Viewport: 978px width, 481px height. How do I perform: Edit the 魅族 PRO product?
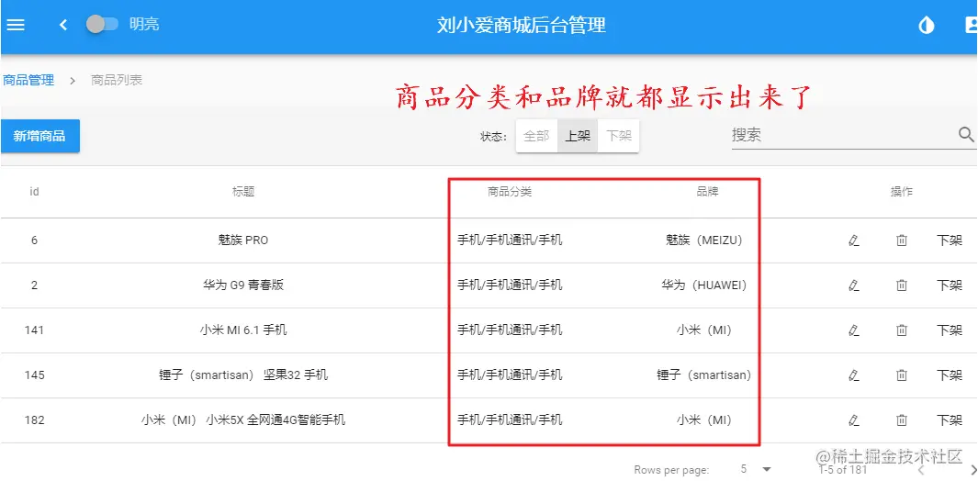pyautogui.click(x=854, y=240)
